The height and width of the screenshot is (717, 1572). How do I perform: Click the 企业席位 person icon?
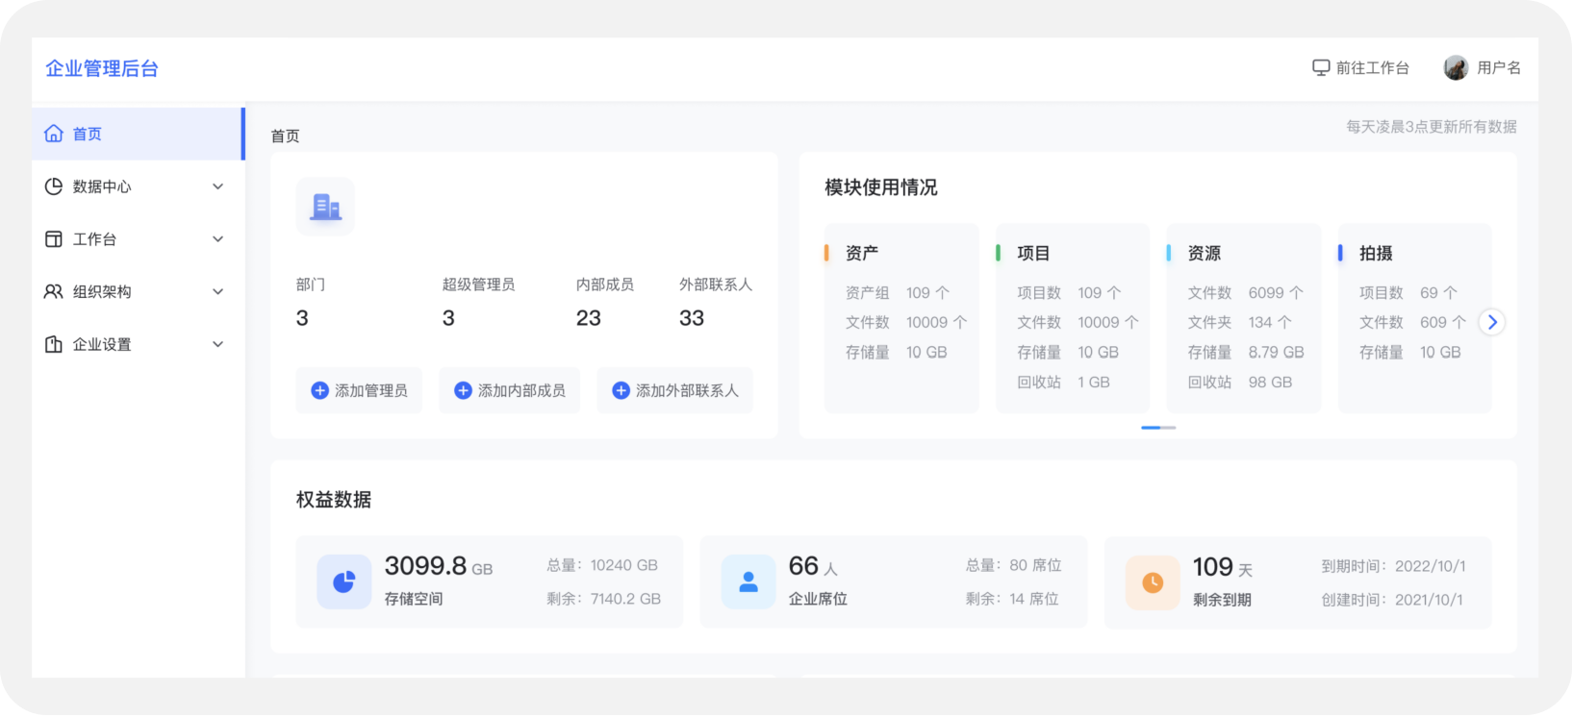tap(748, 581)
